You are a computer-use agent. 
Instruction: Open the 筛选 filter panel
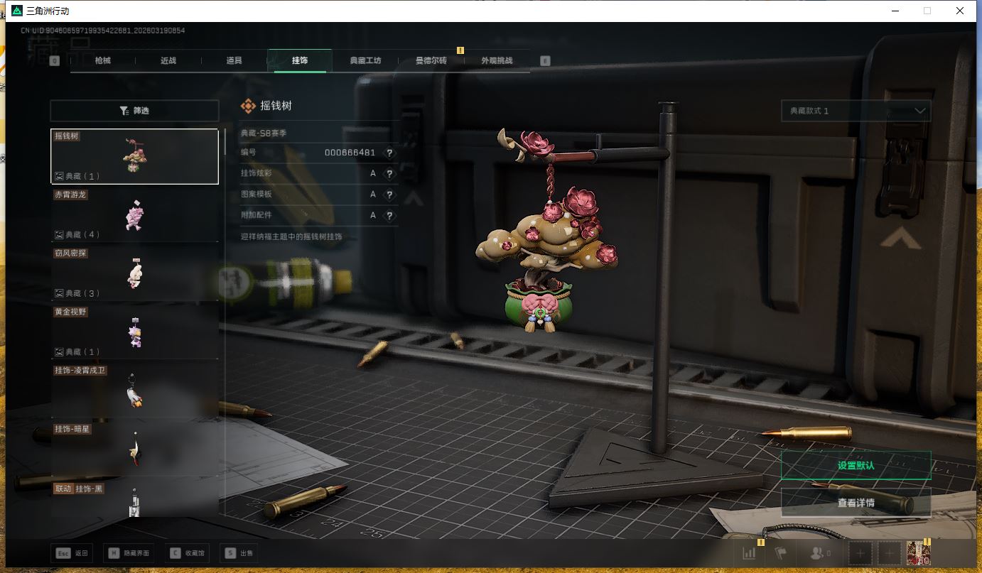(134, 111)
